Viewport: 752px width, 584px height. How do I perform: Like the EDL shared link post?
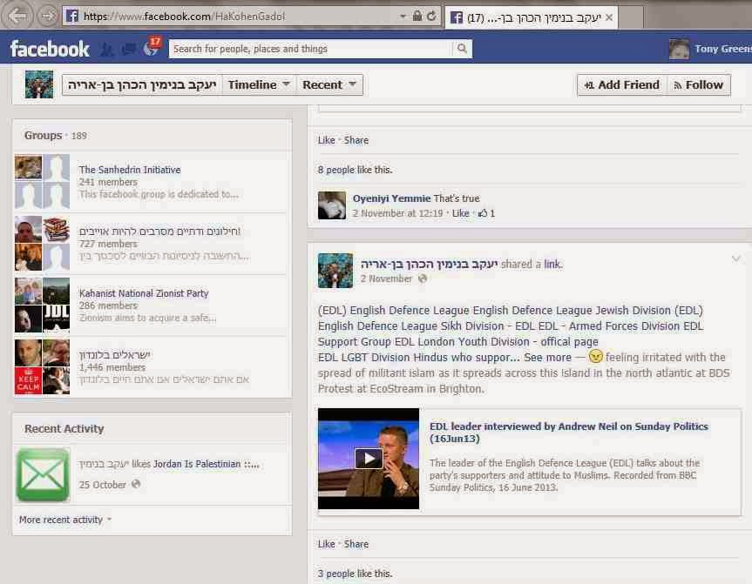click(x=326, y=544)
